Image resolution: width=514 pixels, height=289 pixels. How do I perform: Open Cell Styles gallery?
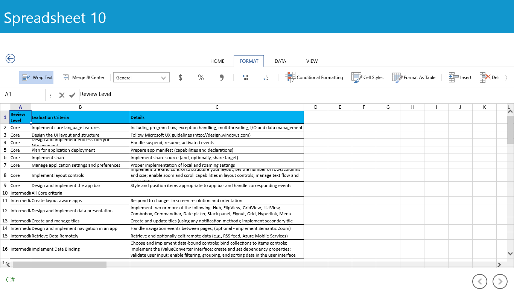pos(368,78)
